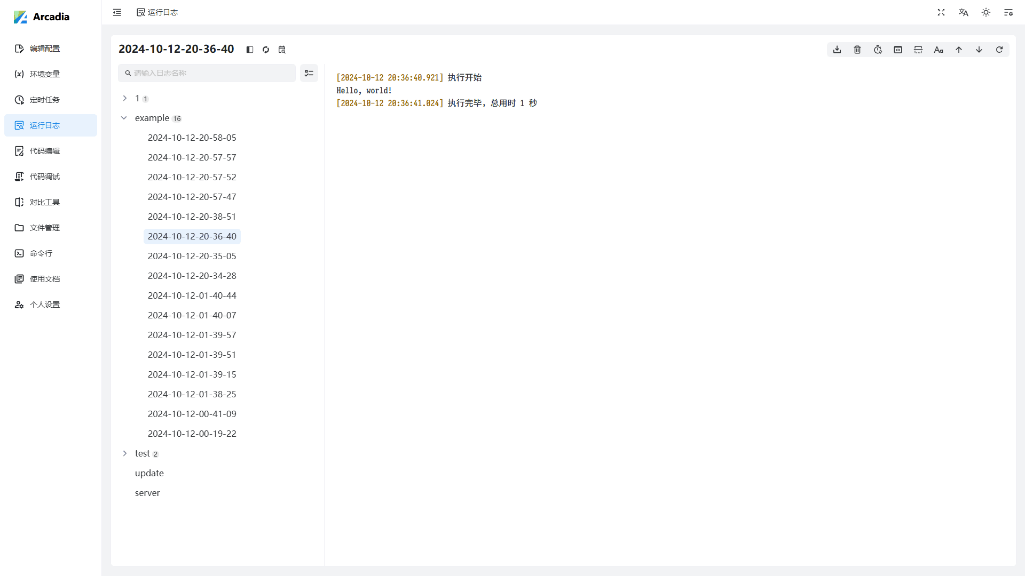Viewport: 1025px width, 576px height.
Task: Click the timer auto-refresh icon
Action: click(x=878, y=50)
